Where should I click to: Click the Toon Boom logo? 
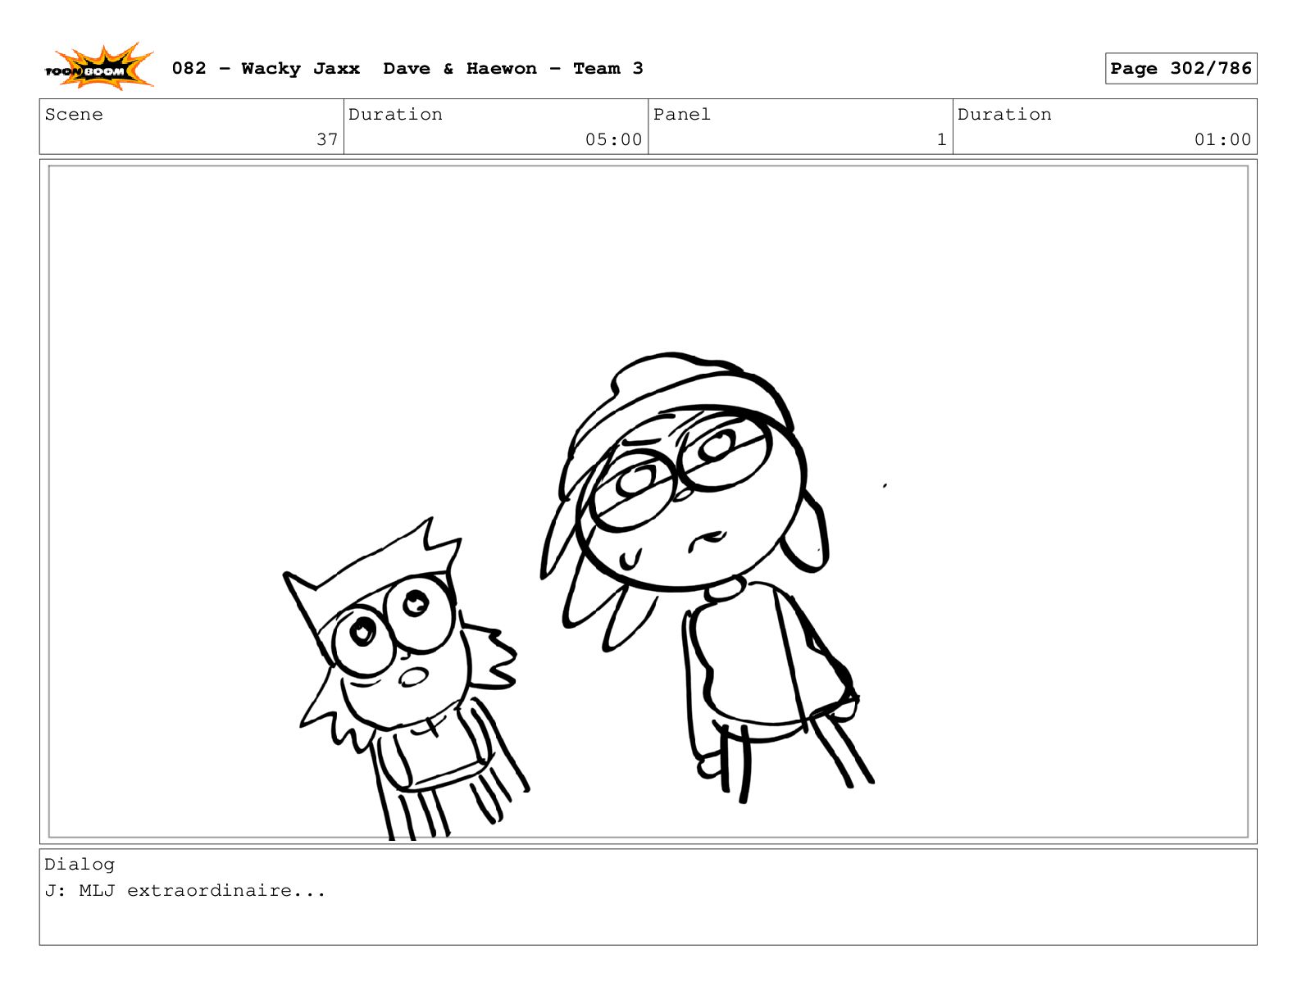click(x=99, y=67)
